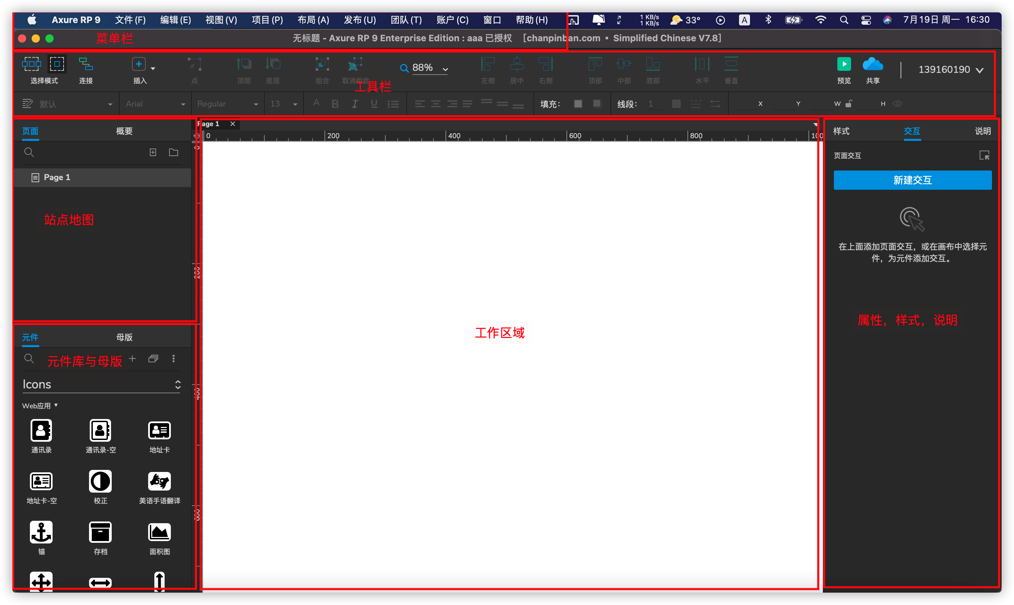This screenshot has width=1014, height=605.
Task: Toggle the aspect-ratio lock next to W
Action: point(849,103)
